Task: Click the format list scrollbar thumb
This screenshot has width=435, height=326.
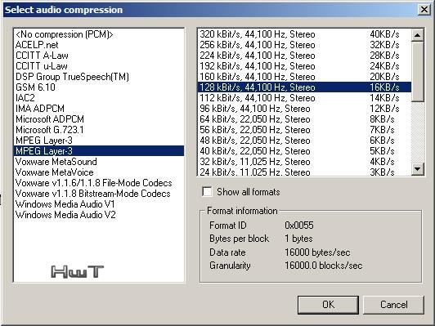Action: 418,72
